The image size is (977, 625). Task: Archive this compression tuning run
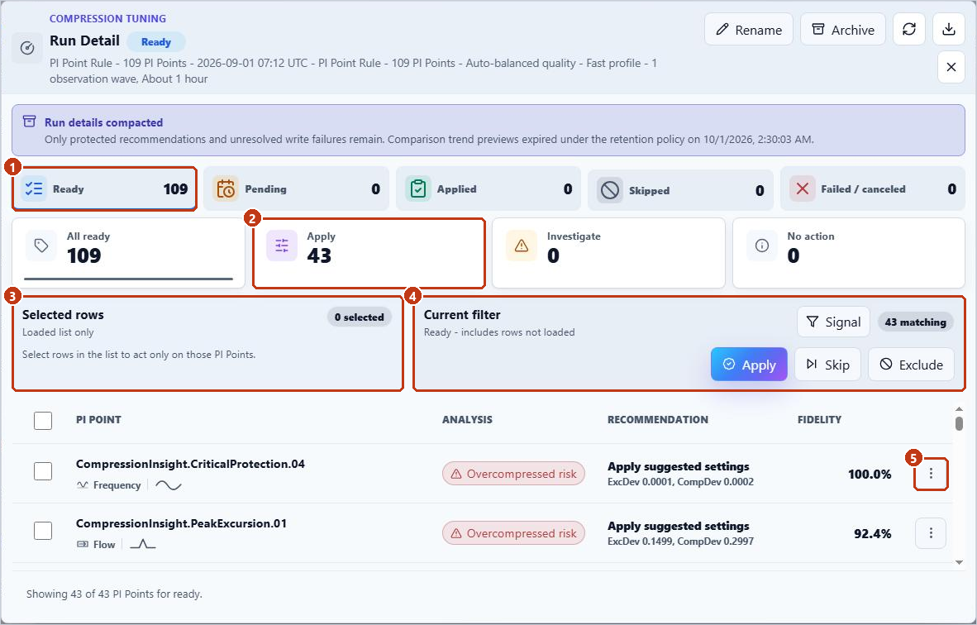842,29
